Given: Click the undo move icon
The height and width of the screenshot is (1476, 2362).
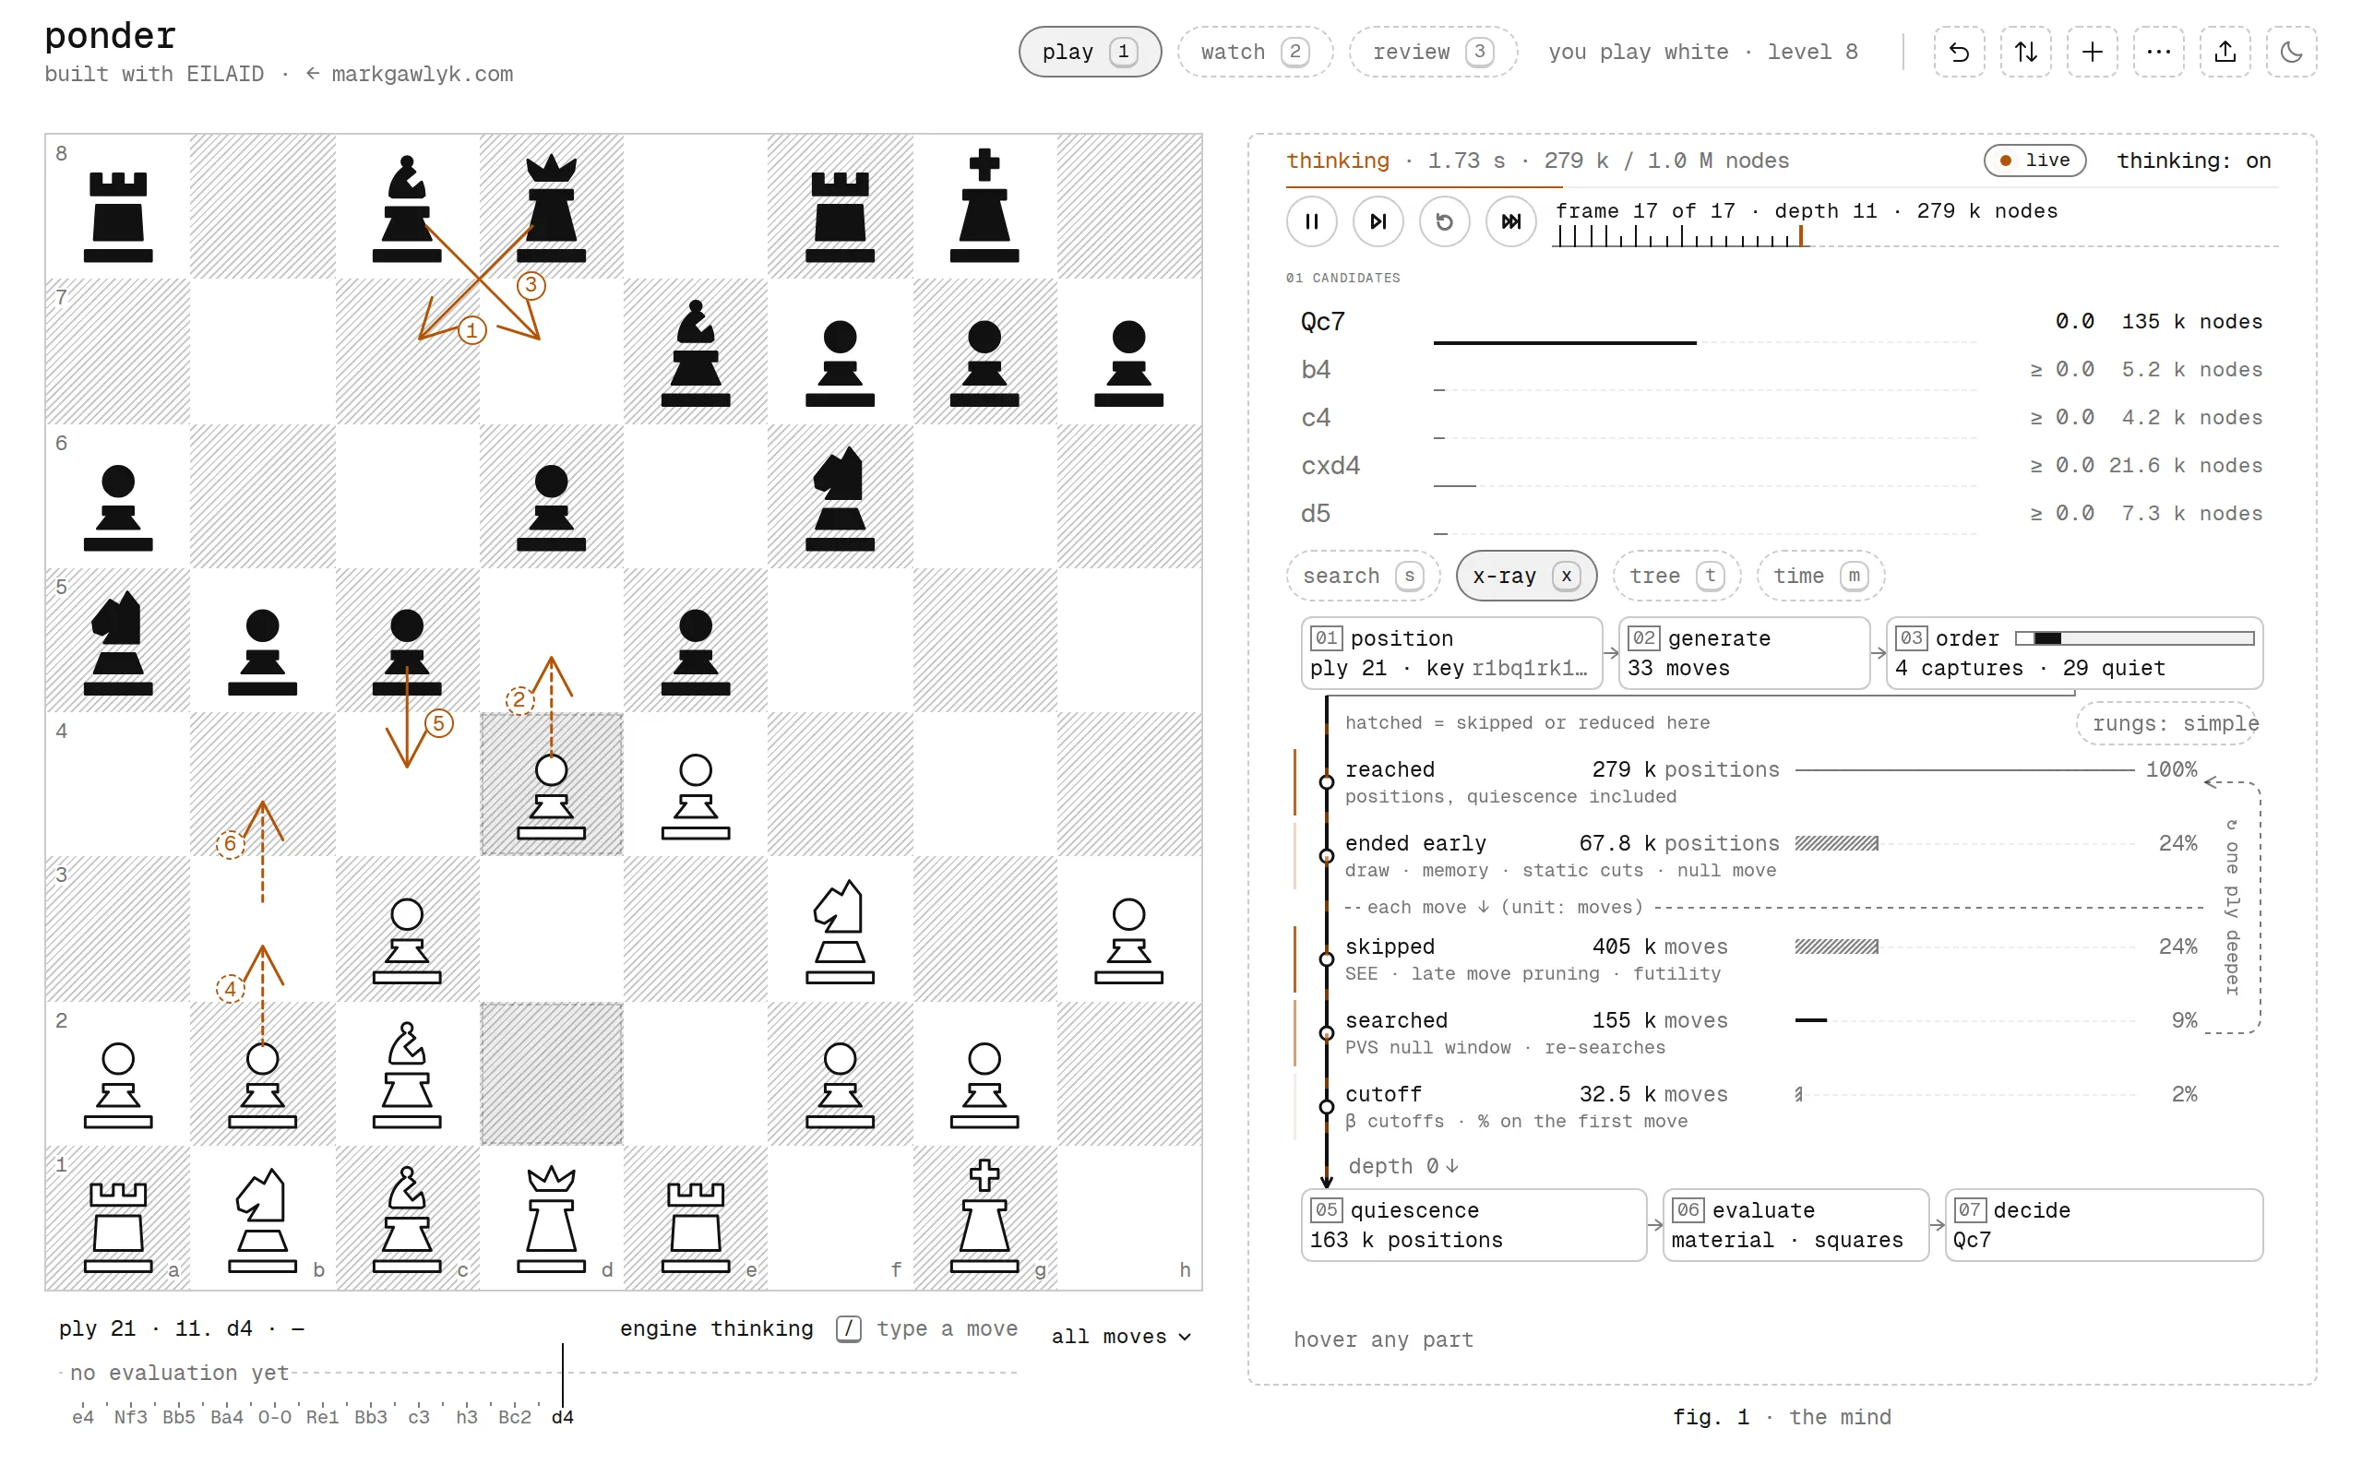Looking at the screenshot, I should [1959, 52].
